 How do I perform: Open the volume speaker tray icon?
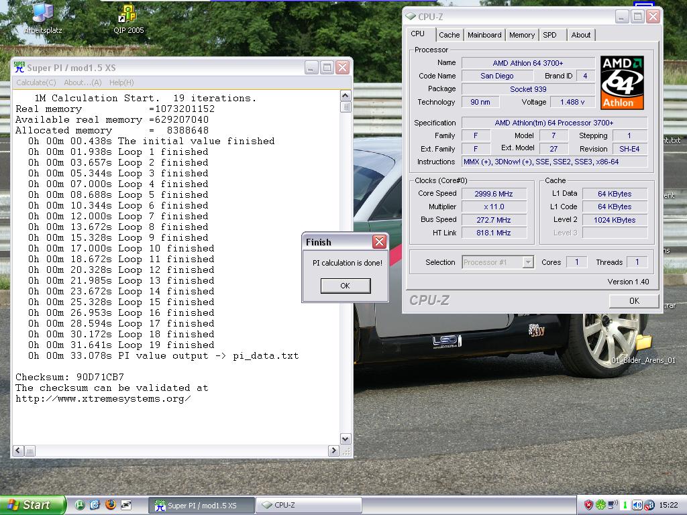[637, 505]
